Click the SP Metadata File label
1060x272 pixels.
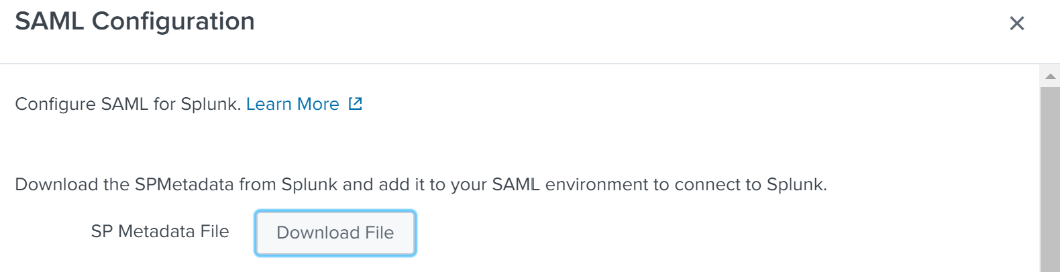pos(160,231)
